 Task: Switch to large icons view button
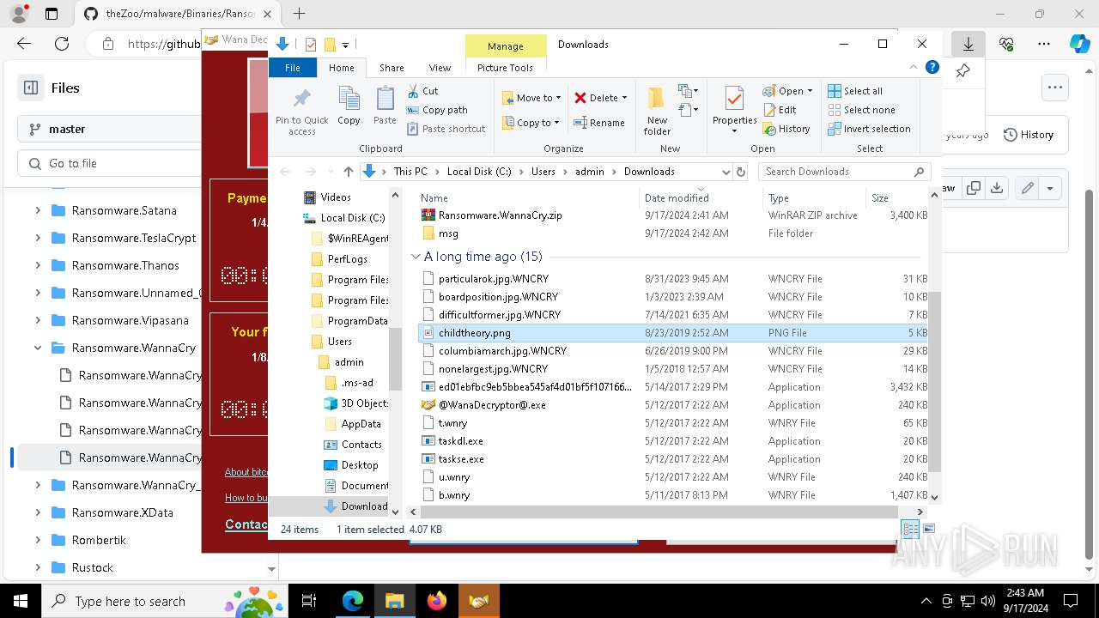click(928, 530)
